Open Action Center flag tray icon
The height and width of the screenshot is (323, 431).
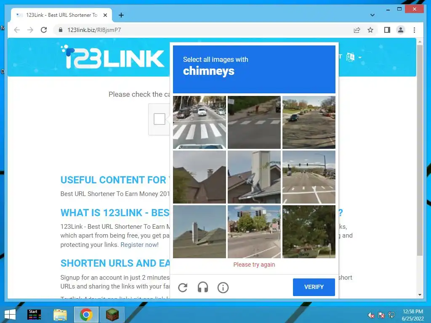(x=381, y=315)
